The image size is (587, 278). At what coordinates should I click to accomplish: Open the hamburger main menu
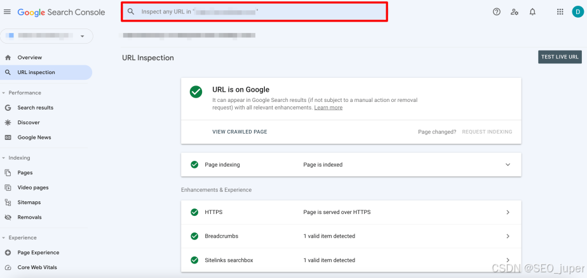click(7, 12)
